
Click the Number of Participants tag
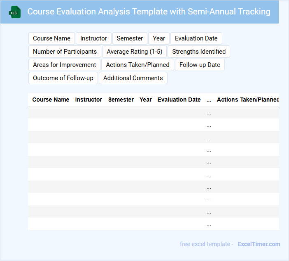[x=65, y=52]
